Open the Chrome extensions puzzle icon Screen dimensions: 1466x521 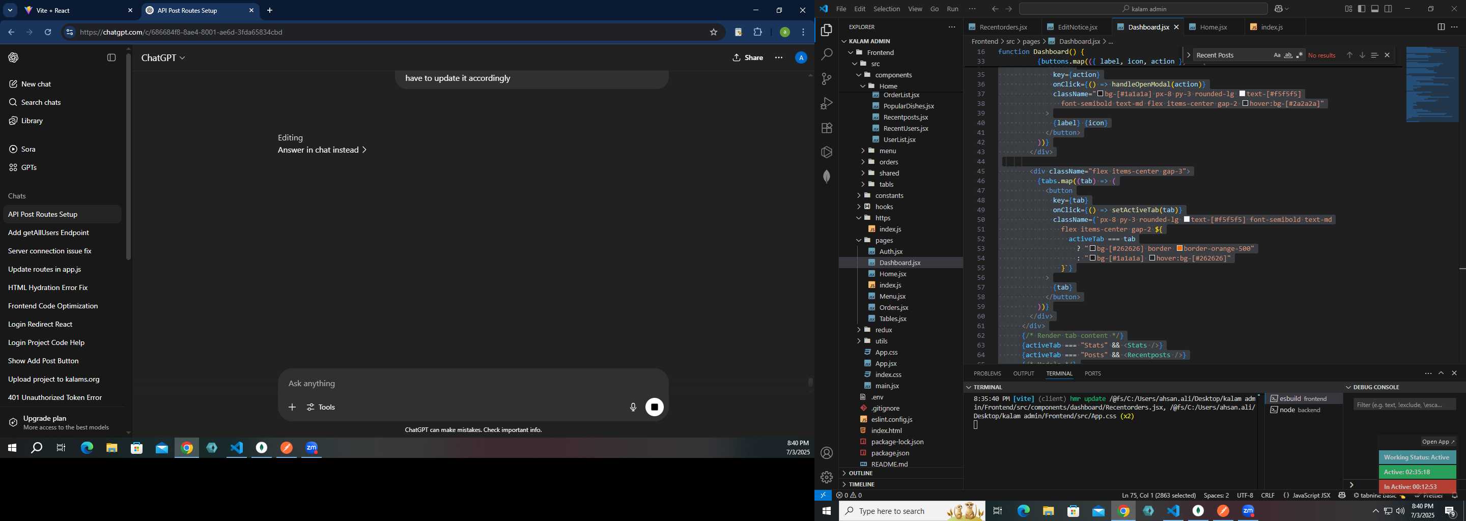pos(757,33)
